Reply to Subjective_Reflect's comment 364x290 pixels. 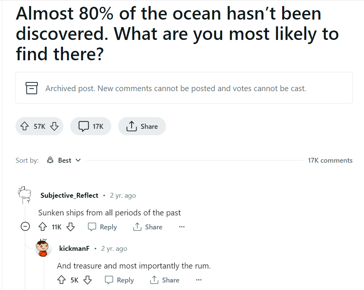tap(102, 227)
